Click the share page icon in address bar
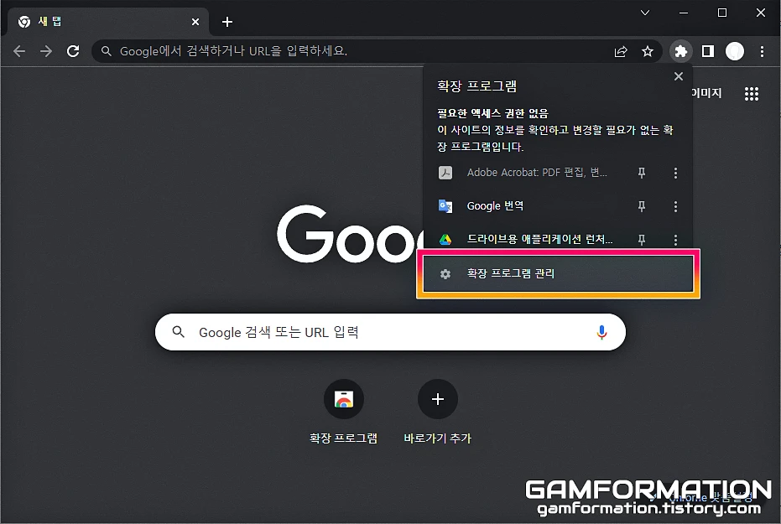This screenshot has height=524, width=781. point(621,51)
